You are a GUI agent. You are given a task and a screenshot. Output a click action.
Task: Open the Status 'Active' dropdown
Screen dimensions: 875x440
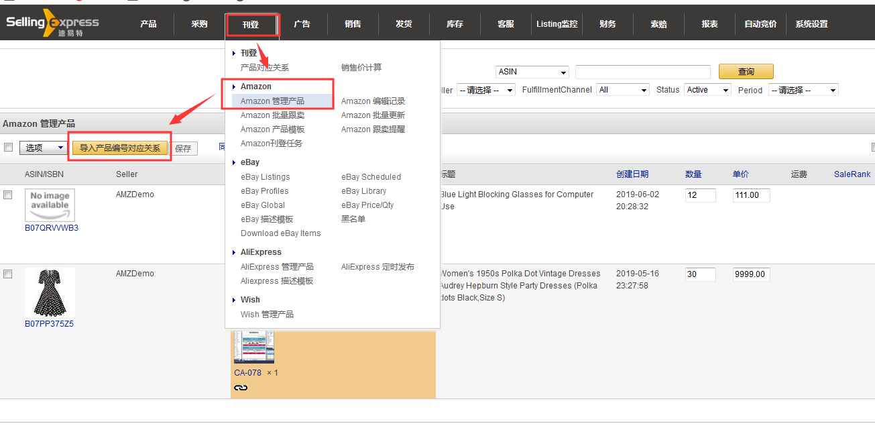pyautogui.click(x=707, y=90)
